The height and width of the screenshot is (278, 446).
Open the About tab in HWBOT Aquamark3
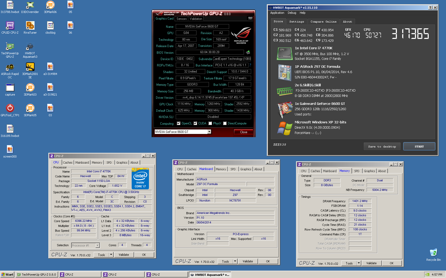click(347, 22)
